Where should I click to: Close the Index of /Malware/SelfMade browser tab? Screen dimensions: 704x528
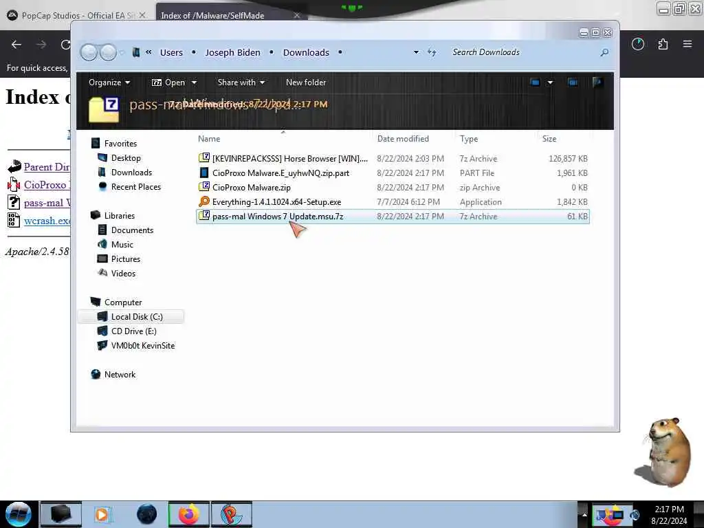tap(297, 15)
